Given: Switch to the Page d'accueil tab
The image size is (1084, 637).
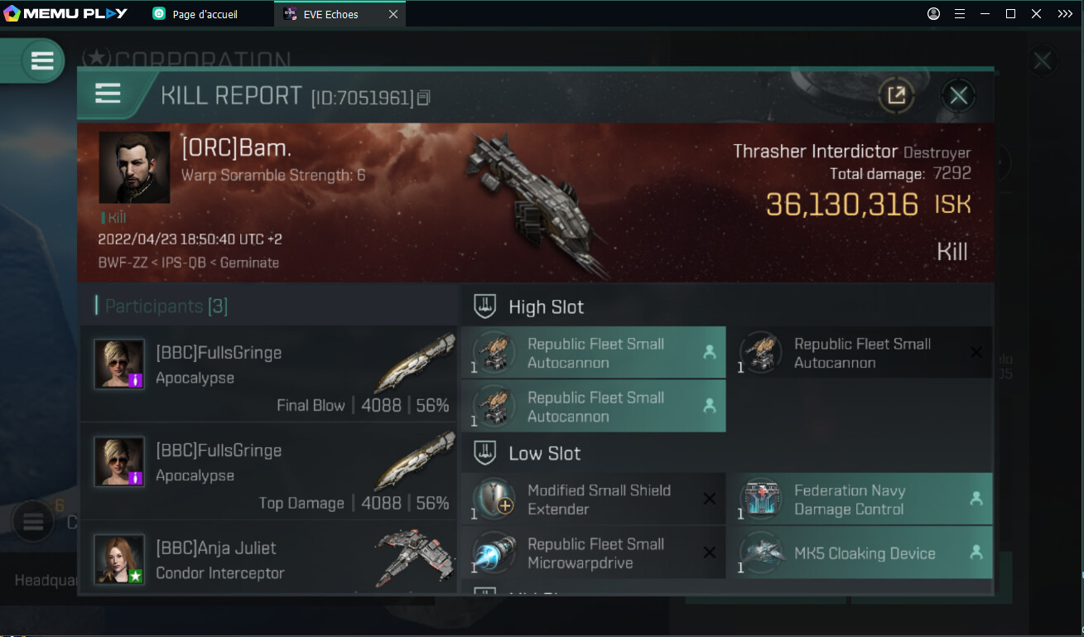Looking at the screenshot, I should click(x=205, y=14).
